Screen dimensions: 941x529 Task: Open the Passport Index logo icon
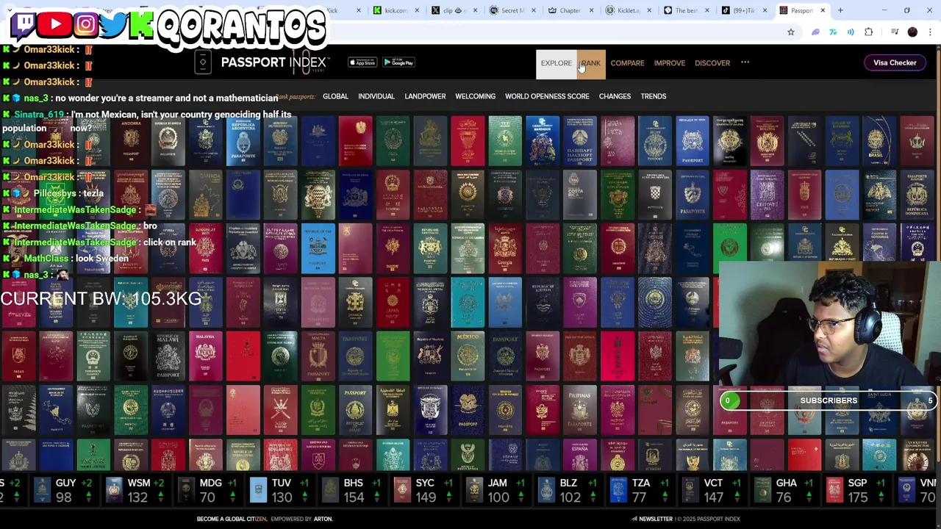pos(203,62)
